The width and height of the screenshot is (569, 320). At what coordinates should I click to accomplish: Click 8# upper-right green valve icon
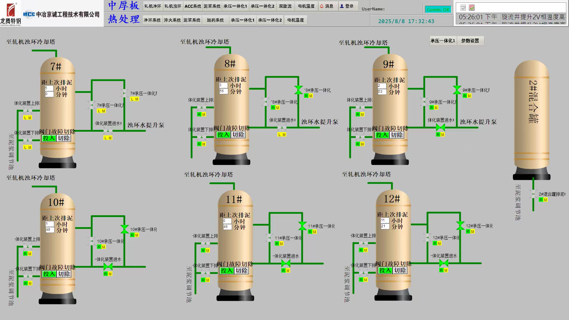[298, 89]
